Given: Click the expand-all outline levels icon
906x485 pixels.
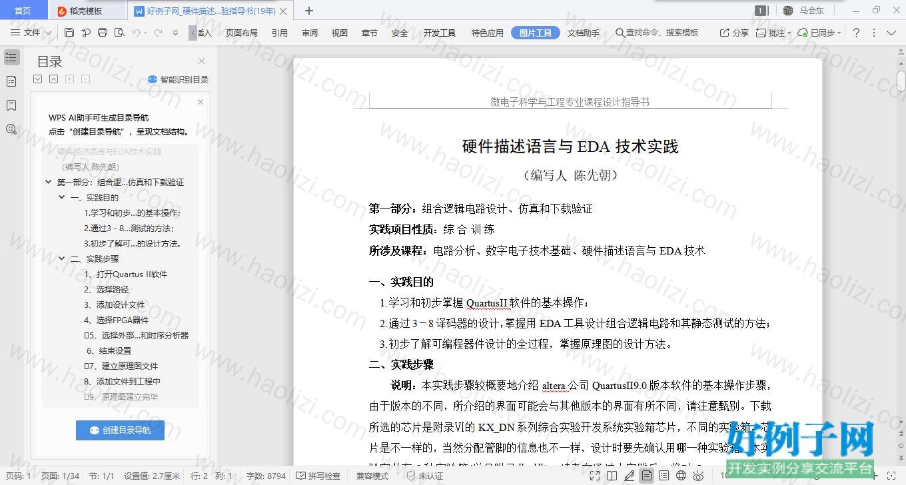Looking at the screenshot, I should [38, 79].
